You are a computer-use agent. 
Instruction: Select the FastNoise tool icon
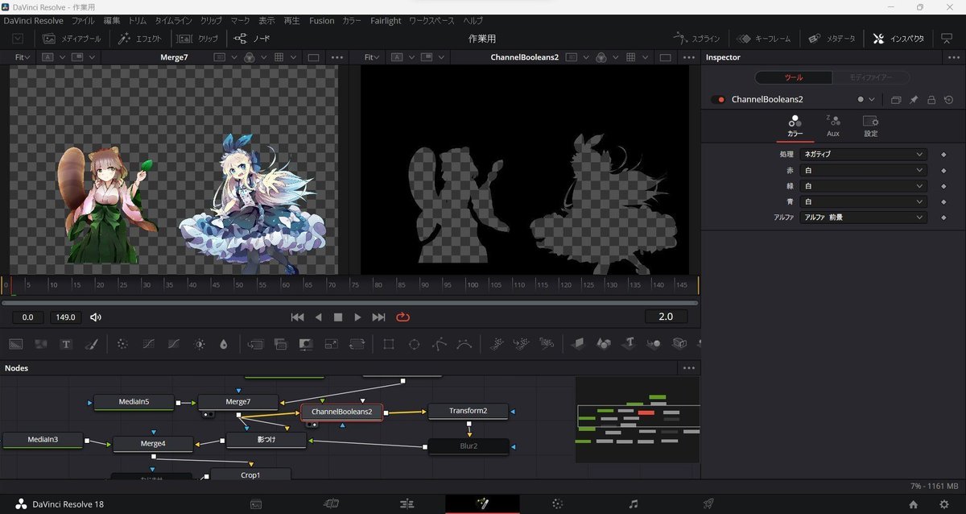click(x=40, y=344)
